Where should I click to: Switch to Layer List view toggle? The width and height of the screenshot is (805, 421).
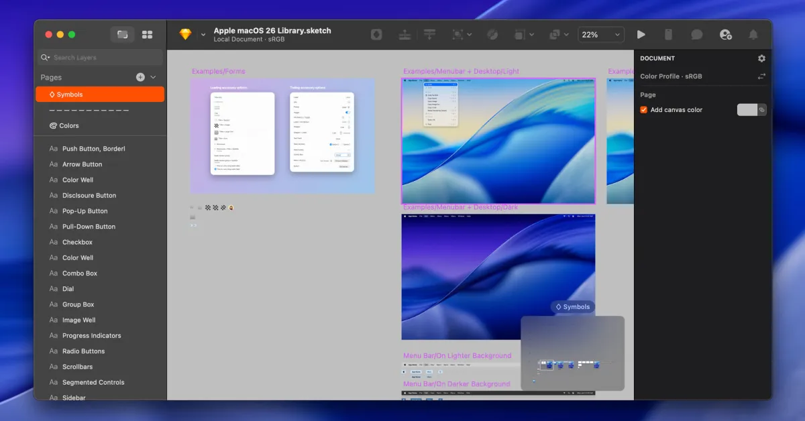(122, 34)
